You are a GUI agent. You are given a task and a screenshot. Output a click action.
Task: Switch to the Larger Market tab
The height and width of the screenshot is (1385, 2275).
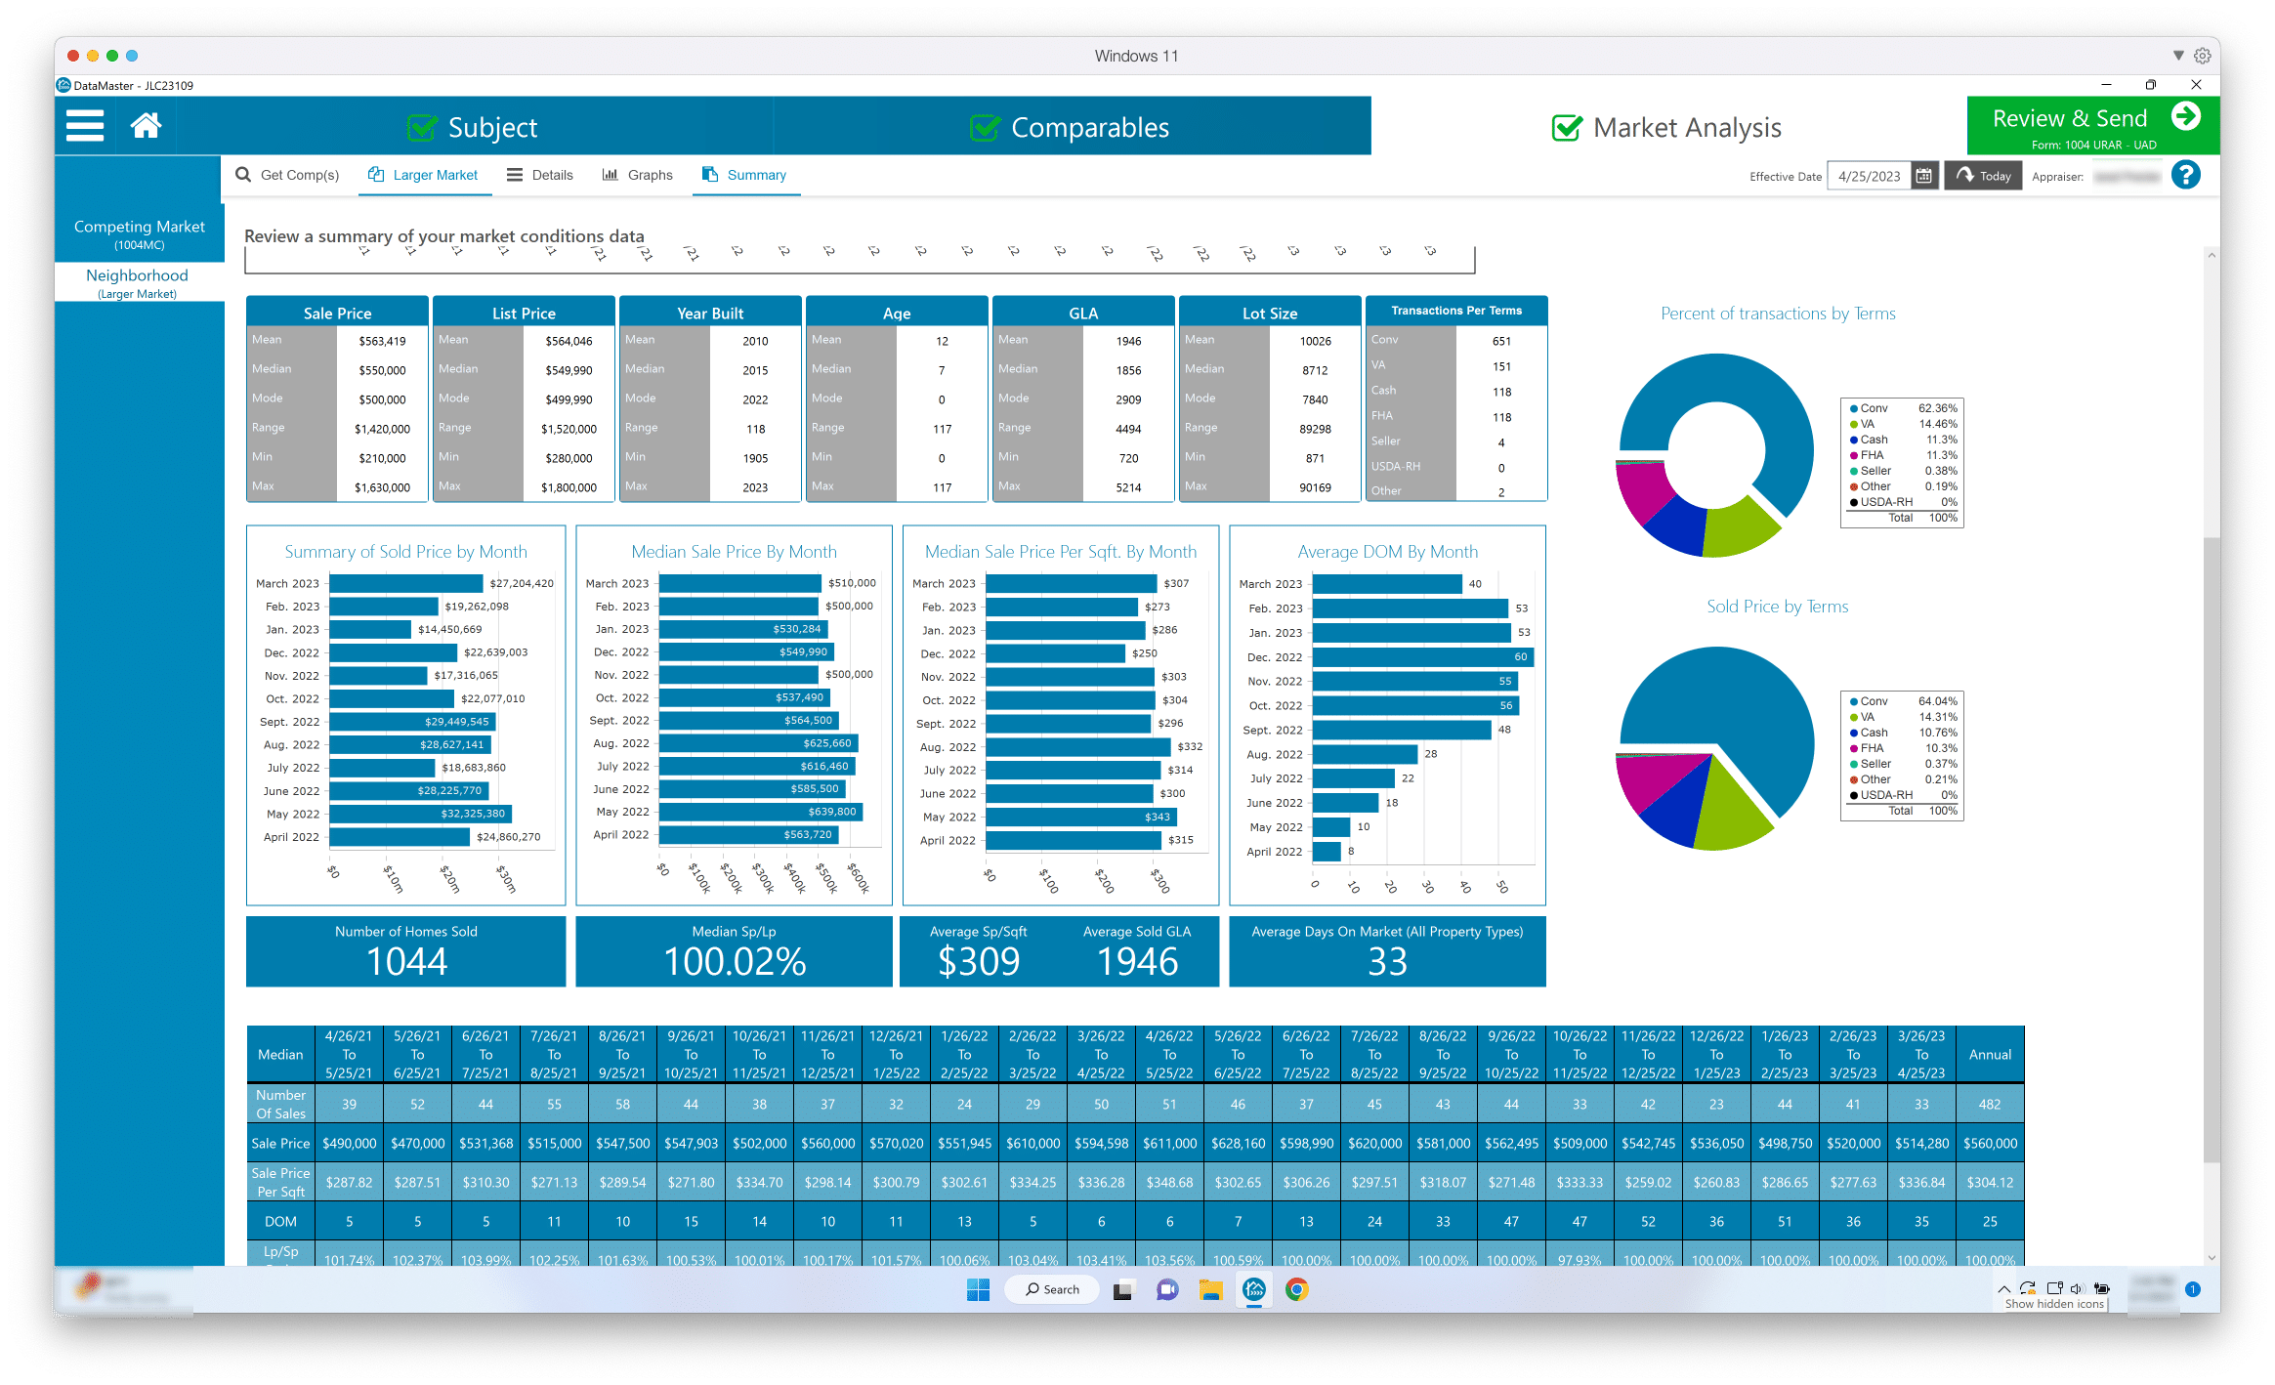coord(424,175)
